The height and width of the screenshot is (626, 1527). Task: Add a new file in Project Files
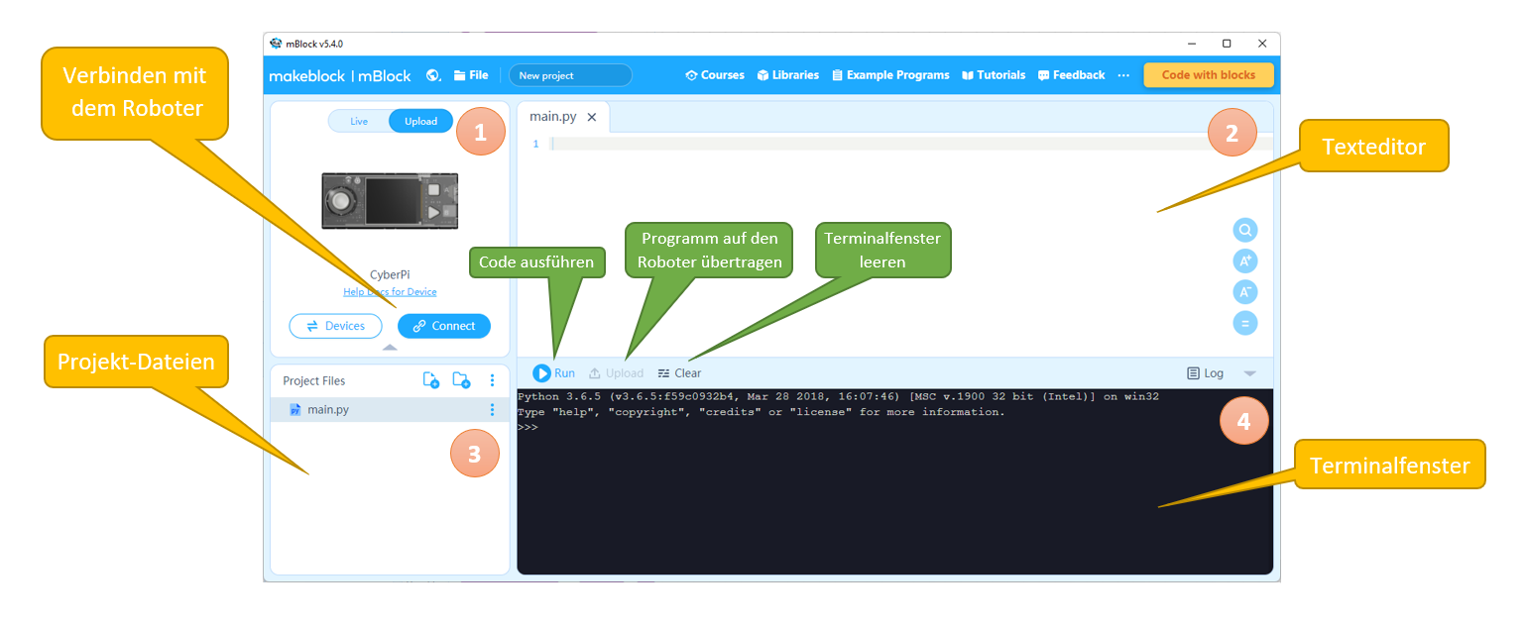431,380
